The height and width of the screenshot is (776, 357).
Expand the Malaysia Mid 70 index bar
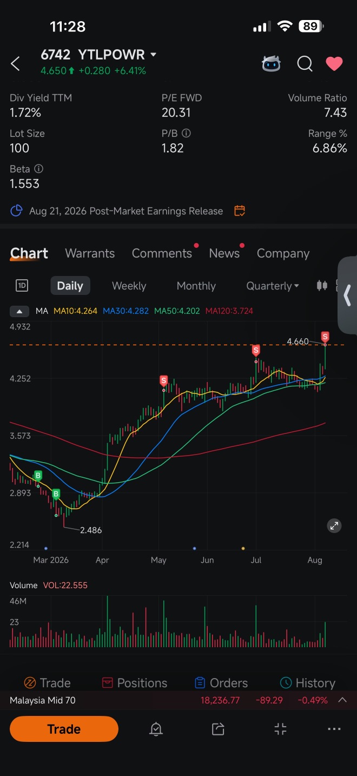(342, 700)
